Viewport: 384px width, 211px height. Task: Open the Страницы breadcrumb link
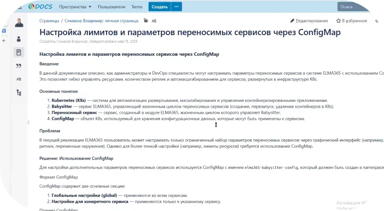49,21
